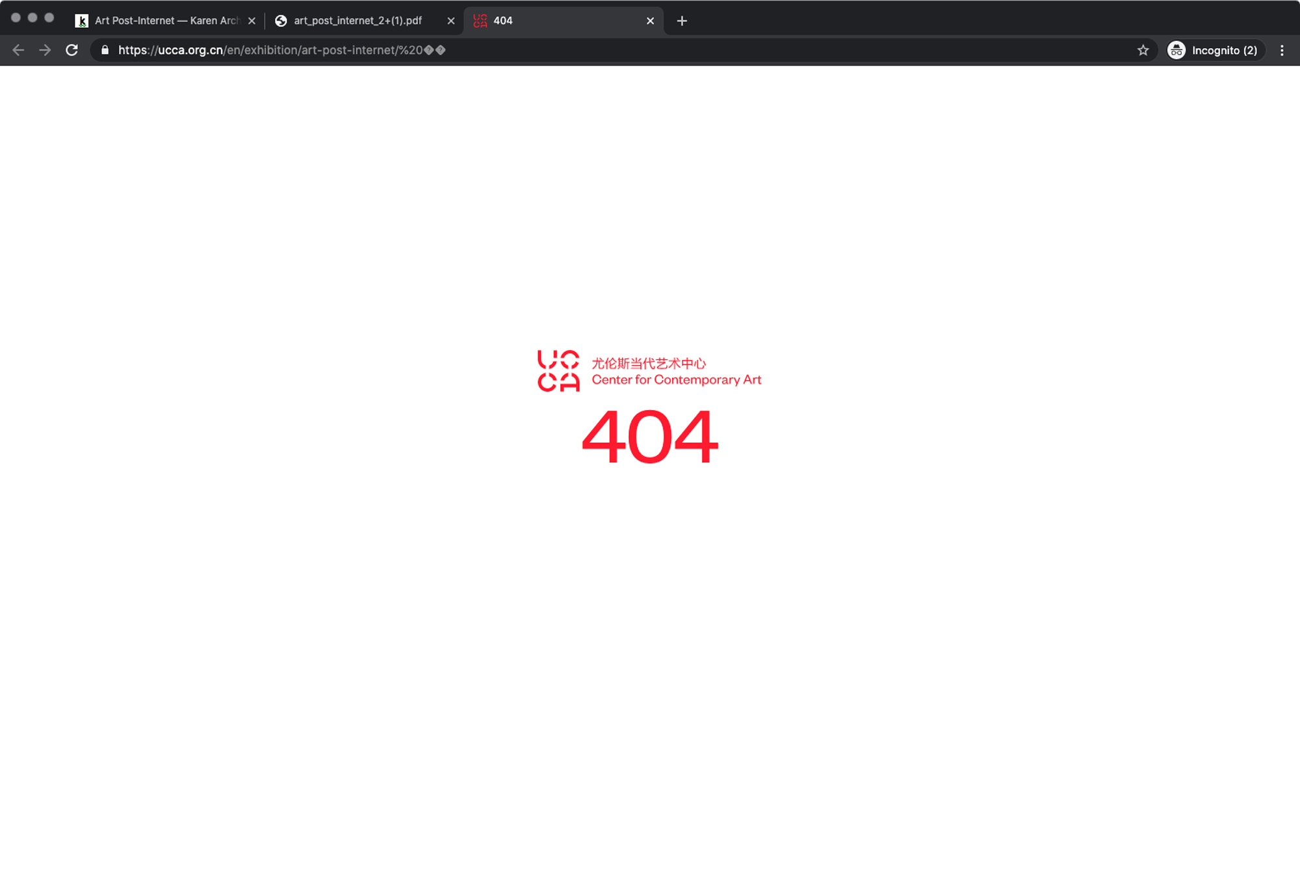Open the new tab plus button

tap(681, 21)
